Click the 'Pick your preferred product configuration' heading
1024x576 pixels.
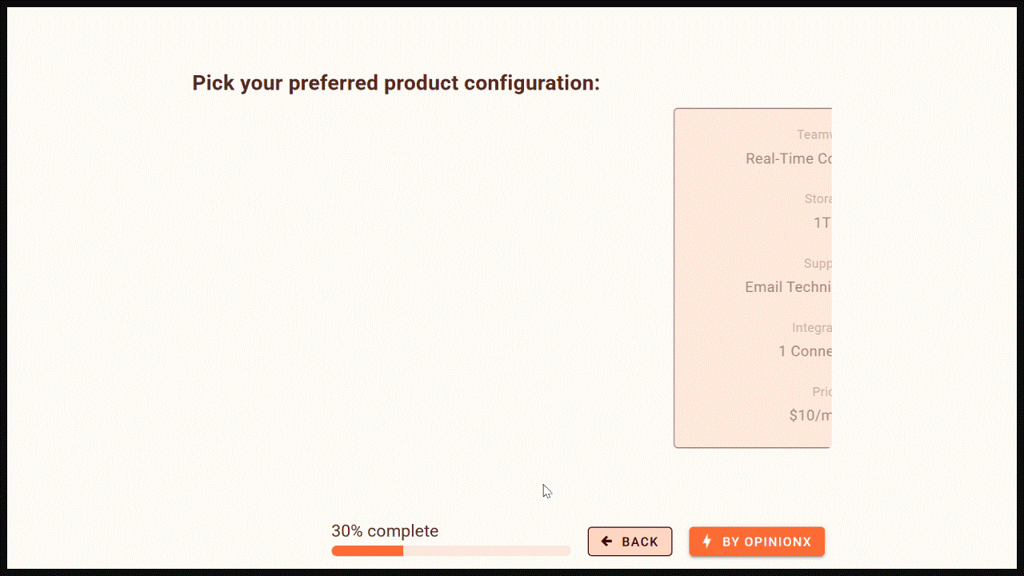[396, 83]
